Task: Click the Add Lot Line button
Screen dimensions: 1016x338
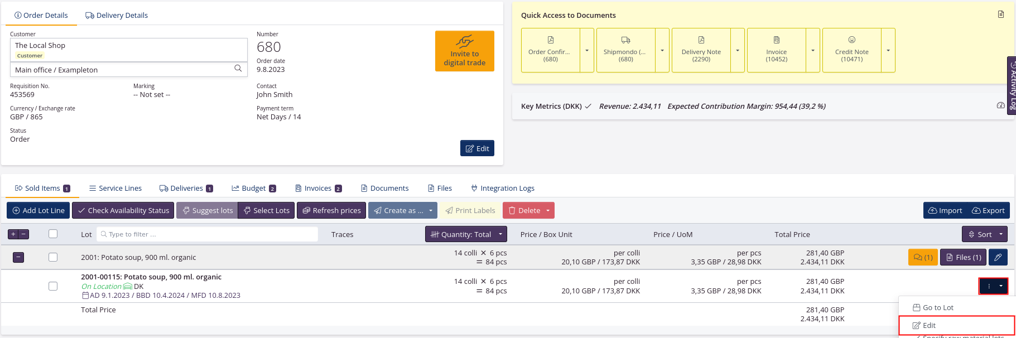Action: click(38, 210)
